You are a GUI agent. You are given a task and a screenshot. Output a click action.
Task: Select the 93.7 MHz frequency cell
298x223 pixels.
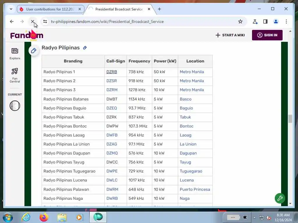(x=139, y=108)
